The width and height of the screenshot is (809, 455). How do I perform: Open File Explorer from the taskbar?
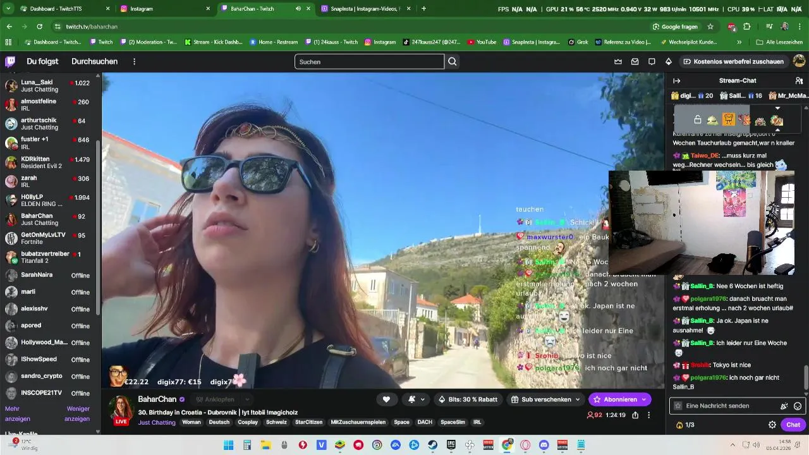pos(266,445)
